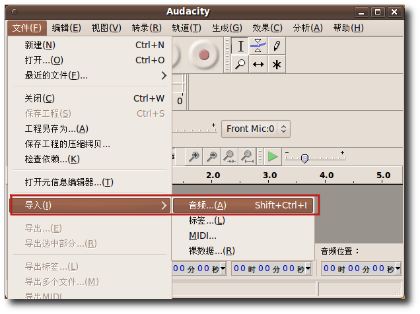Choose 保存工程的压缩拷贝... entry
Image resolution: width=420 pixels, height=314 pixels.
(90, 144)
